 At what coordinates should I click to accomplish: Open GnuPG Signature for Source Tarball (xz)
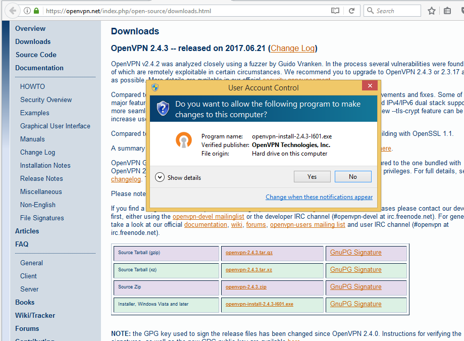355,270
